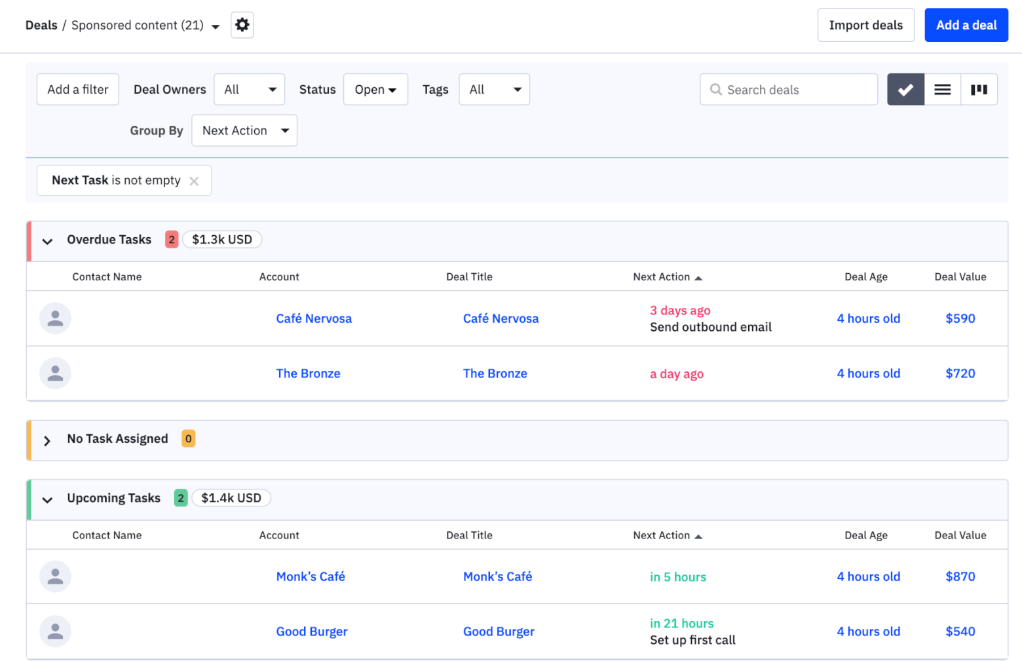Collapse the Upcoming Tasks group
1022x661 pixels.
pos(47,500)
